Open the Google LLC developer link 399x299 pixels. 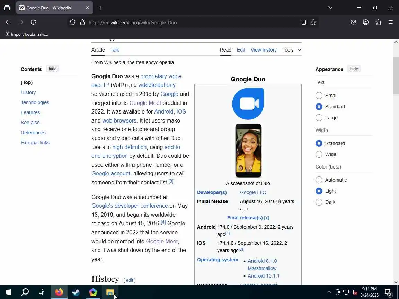tap(253, 192)
